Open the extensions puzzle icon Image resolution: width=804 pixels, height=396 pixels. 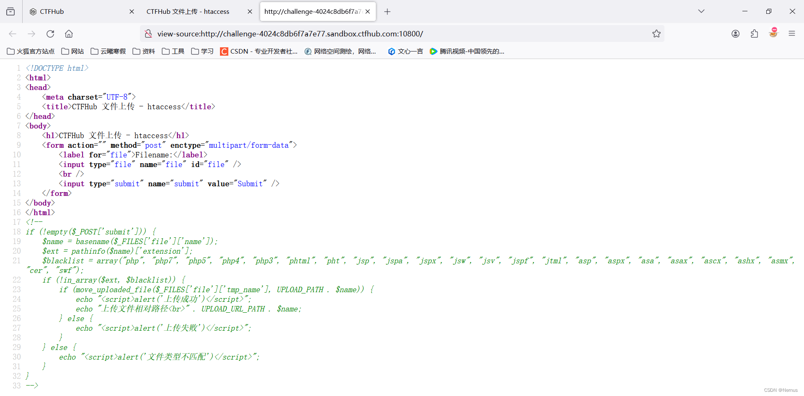tap(755, 33)
